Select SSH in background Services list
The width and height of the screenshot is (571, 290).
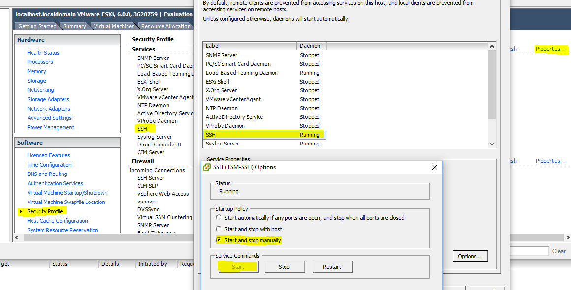142,129
